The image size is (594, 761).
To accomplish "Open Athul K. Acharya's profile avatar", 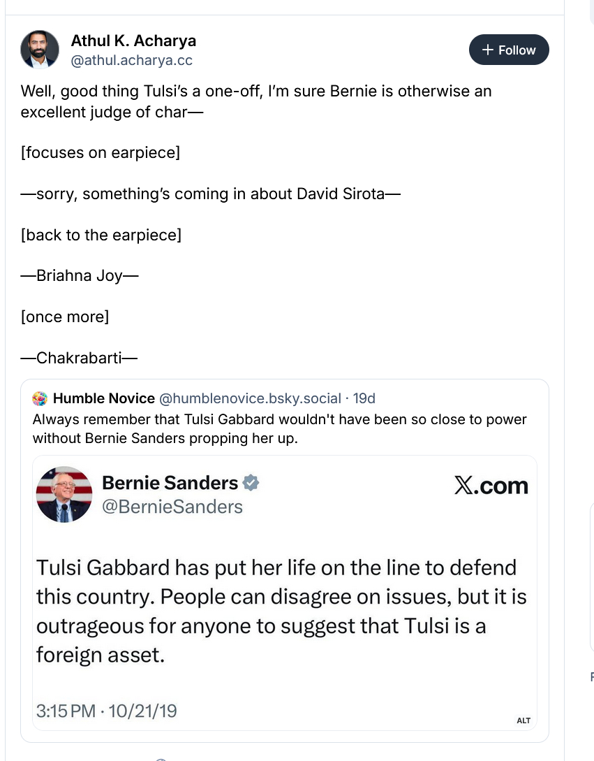I will tap(40, 50).
